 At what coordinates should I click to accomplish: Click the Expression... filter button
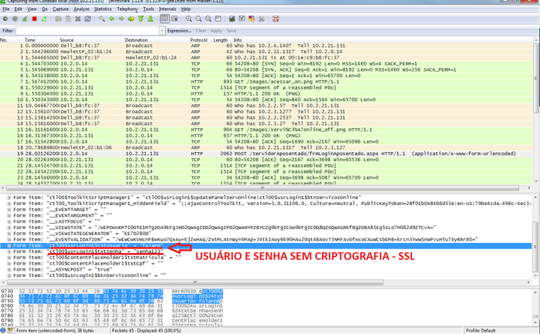pos(180,31)
